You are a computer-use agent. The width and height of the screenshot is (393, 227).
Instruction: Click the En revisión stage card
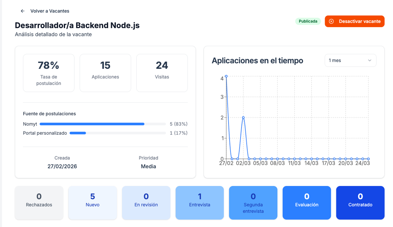click(x=146, y=202)
